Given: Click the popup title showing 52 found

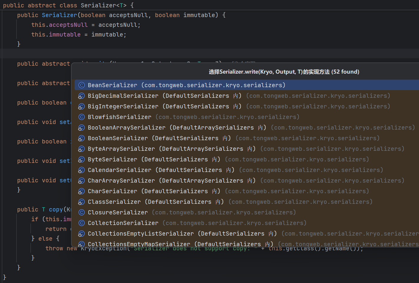Looking at the screenshot, I should click(x=284, y=72).
